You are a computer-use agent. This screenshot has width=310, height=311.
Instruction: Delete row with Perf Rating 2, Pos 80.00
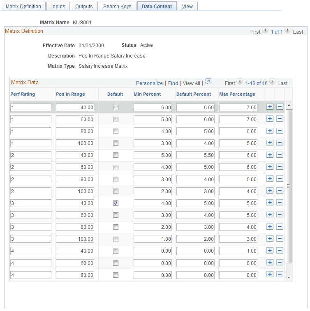coord(280,179)
